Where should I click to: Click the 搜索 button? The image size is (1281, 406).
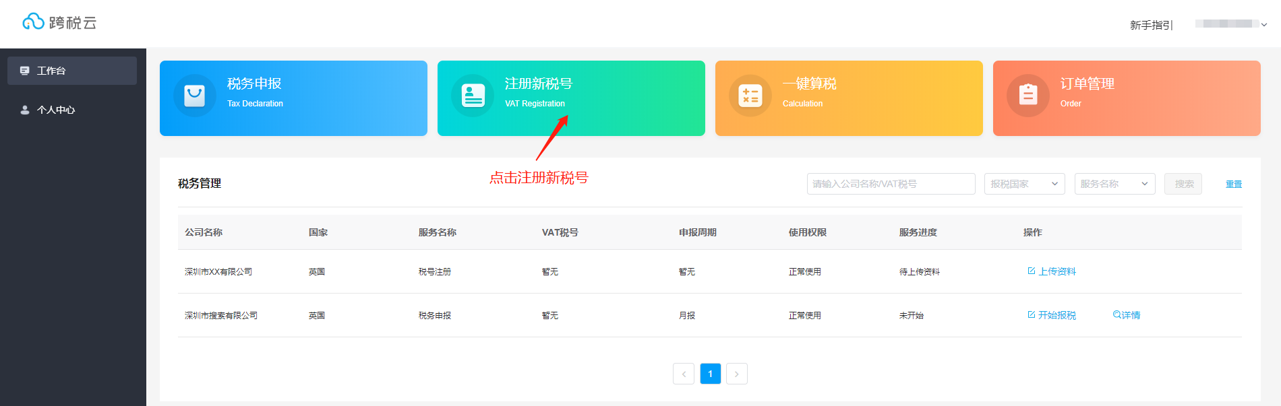click(1183, 184)
